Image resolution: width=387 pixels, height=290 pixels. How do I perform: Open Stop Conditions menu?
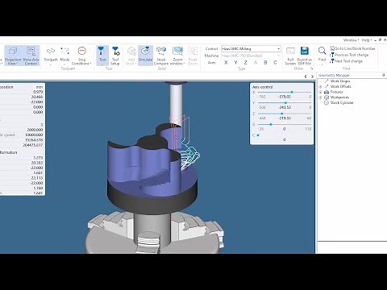click(81, 56)
